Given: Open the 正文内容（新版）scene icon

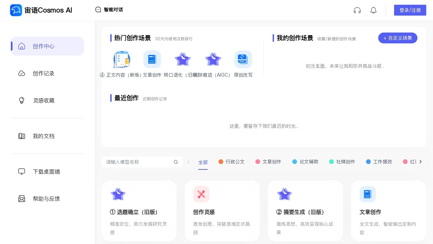Looking at the screenshot, I should click(x=122, y=60).
